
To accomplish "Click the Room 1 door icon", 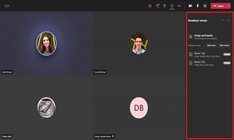I will (x=191, y=54).
